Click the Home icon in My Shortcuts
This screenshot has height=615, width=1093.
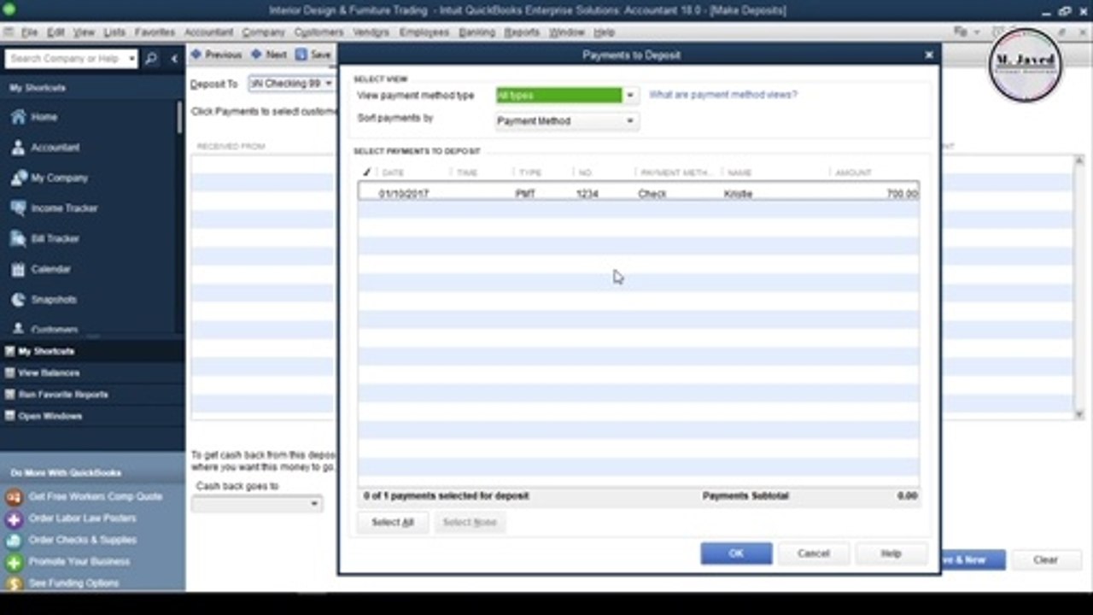[18, 117]
